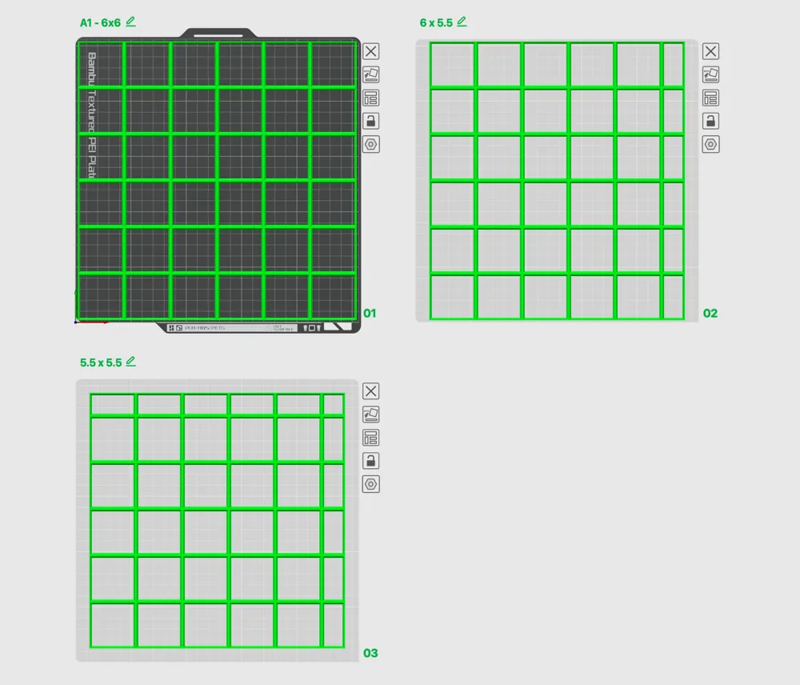
Task: Open plate settings gear on plate 03
Action: 370,483
